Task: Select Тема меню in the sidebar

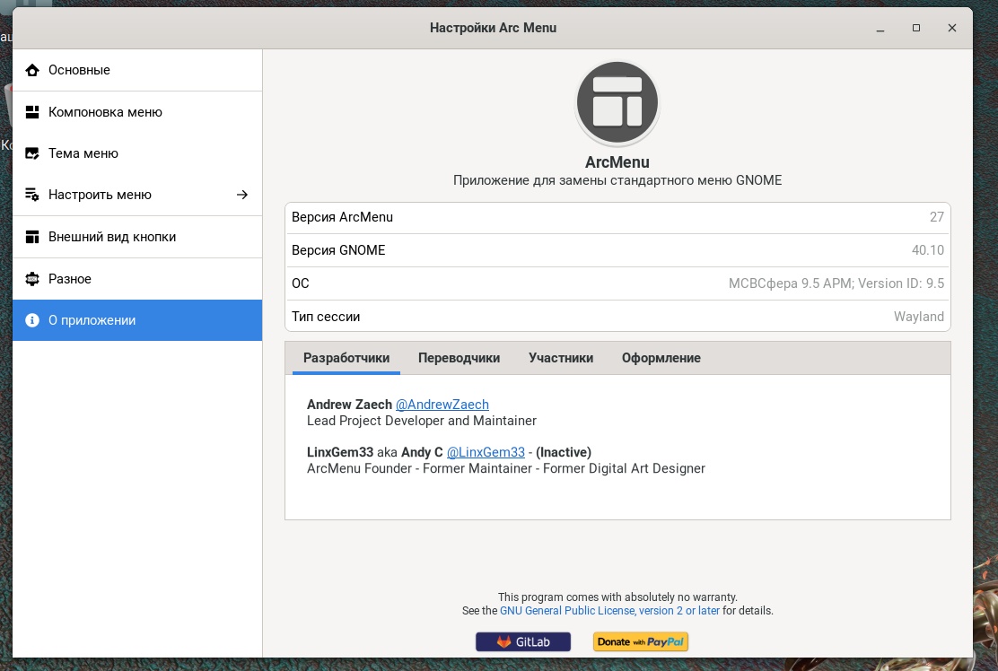Action: 137,153
